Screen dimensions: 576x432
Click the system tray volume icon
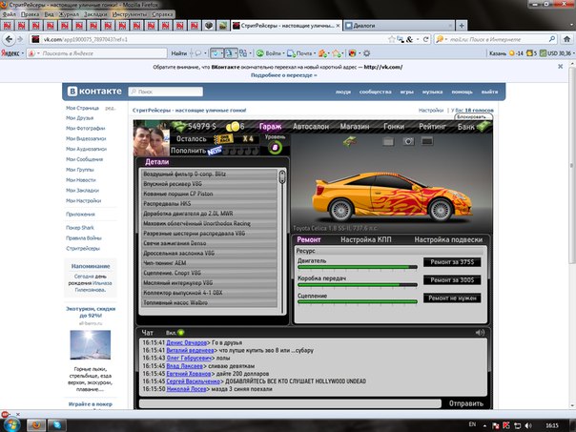coord(528,425)
